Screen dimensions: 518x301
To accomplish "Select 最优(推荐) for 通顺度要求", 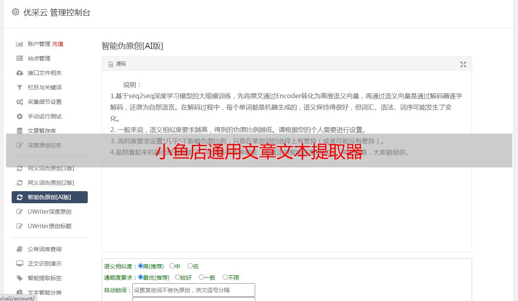I will pos(140,277).
